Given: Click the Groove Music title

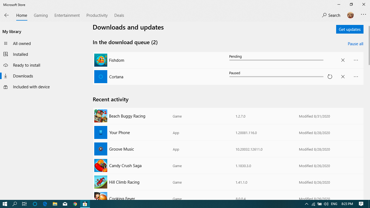Looking at the screenshot, I should [122, 149].
